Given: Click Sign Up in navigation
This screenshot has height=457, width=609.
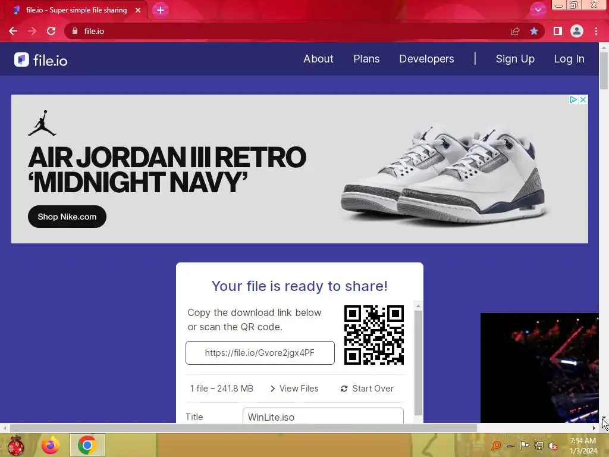Looking at the screenshot, I should [515, 59].
